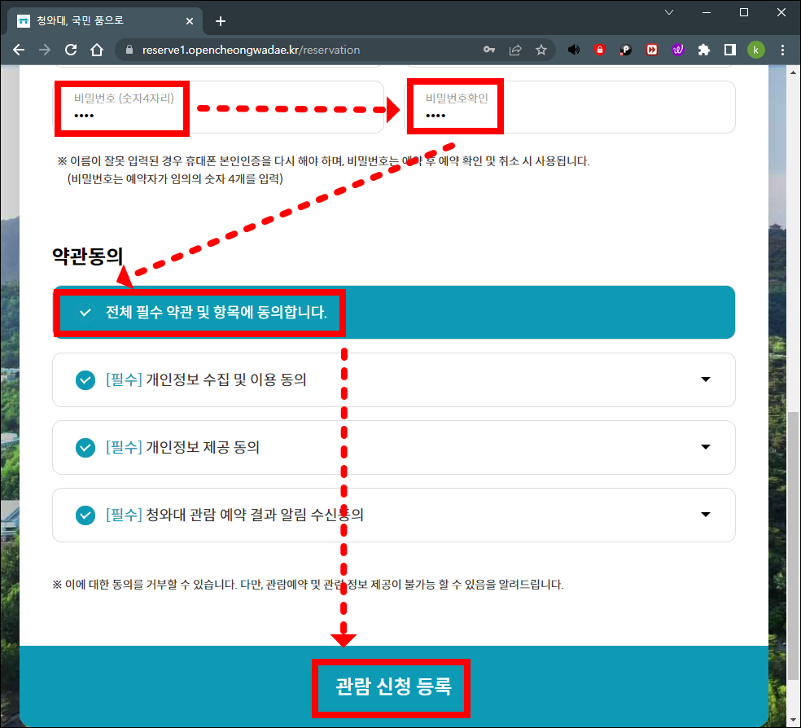Click the purple Wappalyzer extension icon
The width and height of the screenshot is (801, 728).
click(678, 50)
